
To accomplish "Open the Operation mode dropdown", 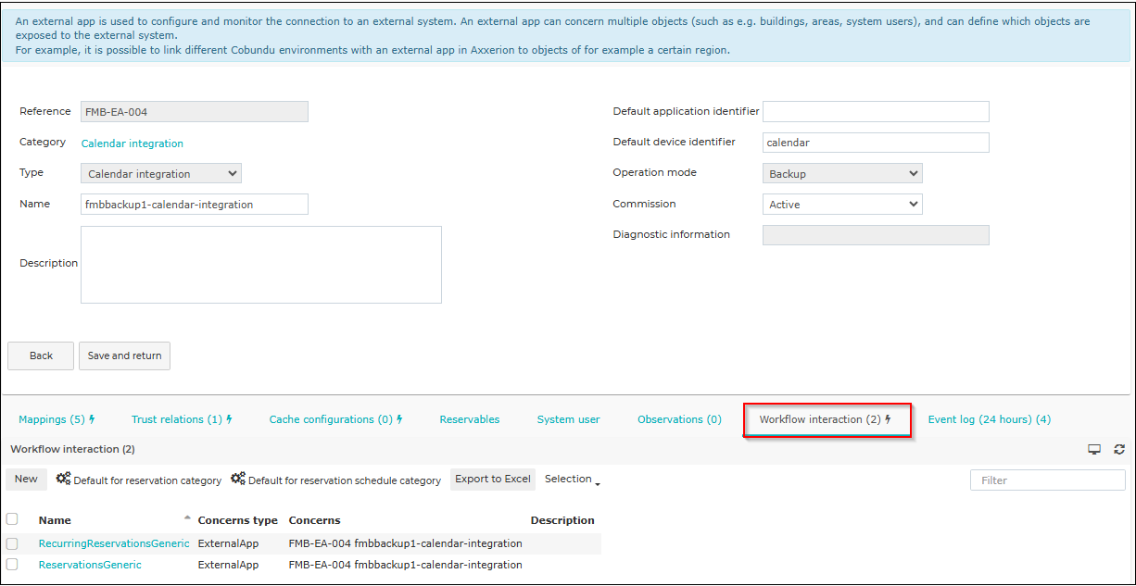I will click(842, 173).
